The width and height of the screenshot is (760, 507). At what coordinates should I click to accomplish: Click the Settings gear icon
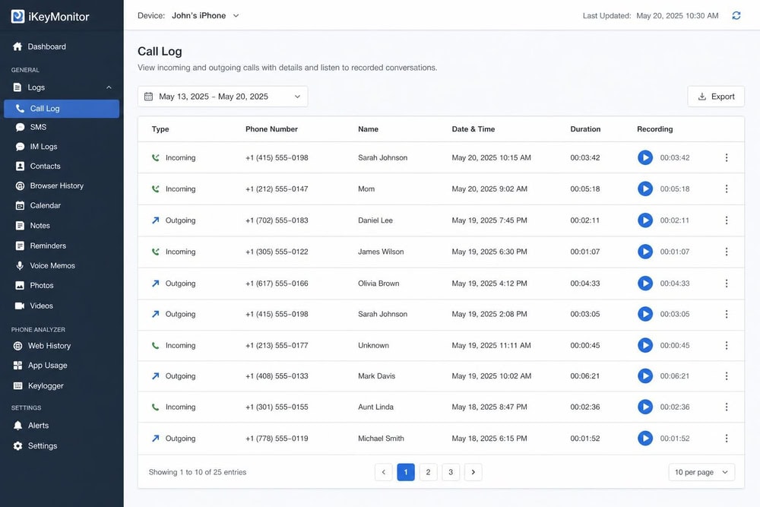click(x=18, y=446)
